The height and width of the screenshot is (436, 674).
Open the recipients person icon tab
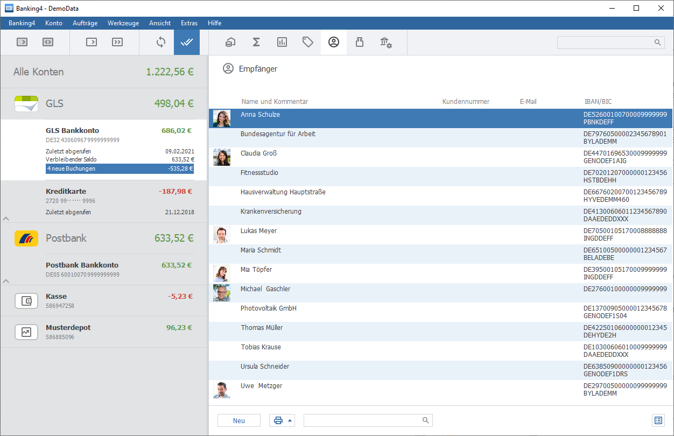coord(334,42)
